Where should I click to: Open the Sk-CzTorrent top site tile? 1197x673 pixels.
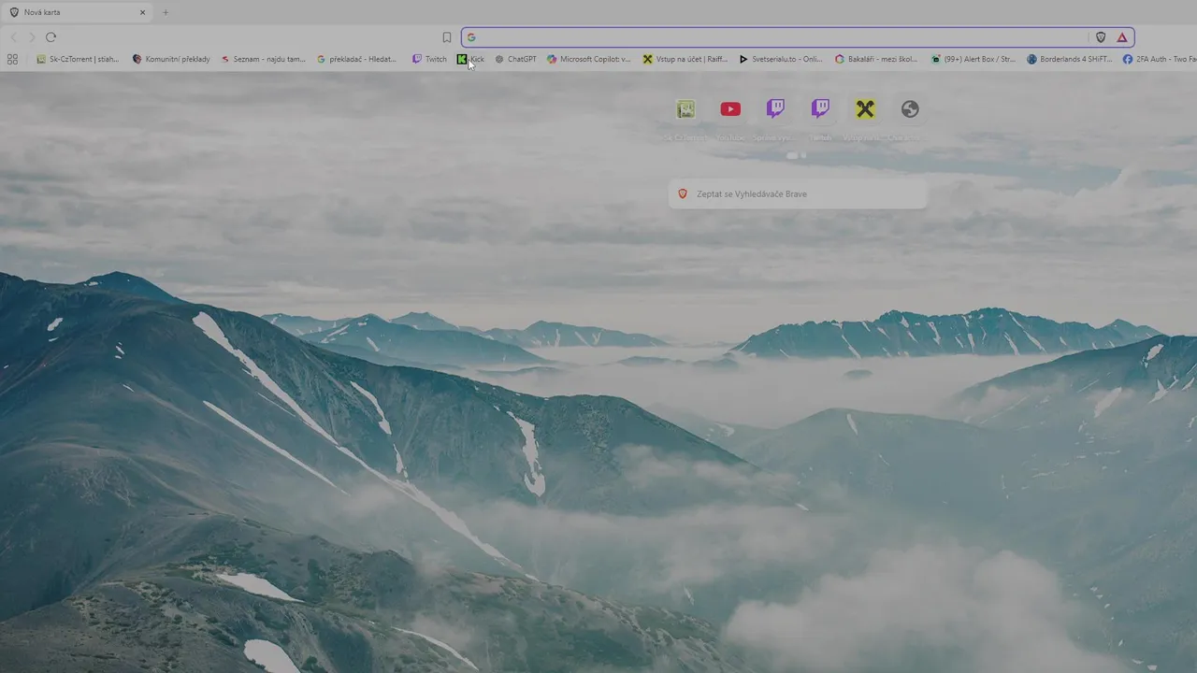click(685, 118)
